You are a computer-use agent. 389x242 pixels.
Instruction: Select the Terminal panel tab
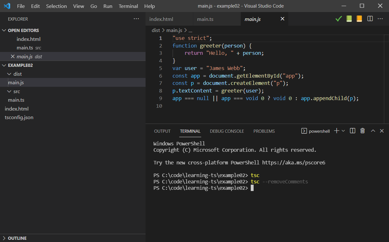(190, 131)
